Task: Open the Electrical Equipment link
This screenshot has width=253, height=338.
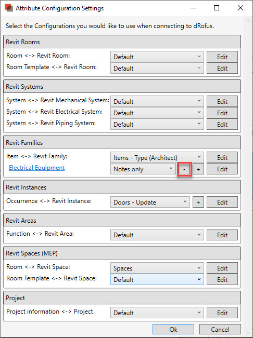Action: point(37,168)
